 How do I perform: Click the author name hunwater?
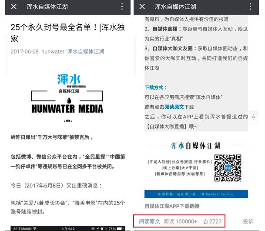(53, 51)
